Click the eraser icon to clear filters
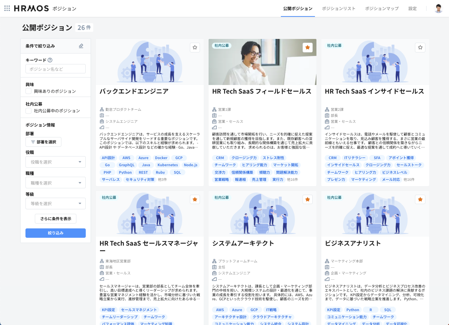Screen dimensions: 449x325 (81, 46)
